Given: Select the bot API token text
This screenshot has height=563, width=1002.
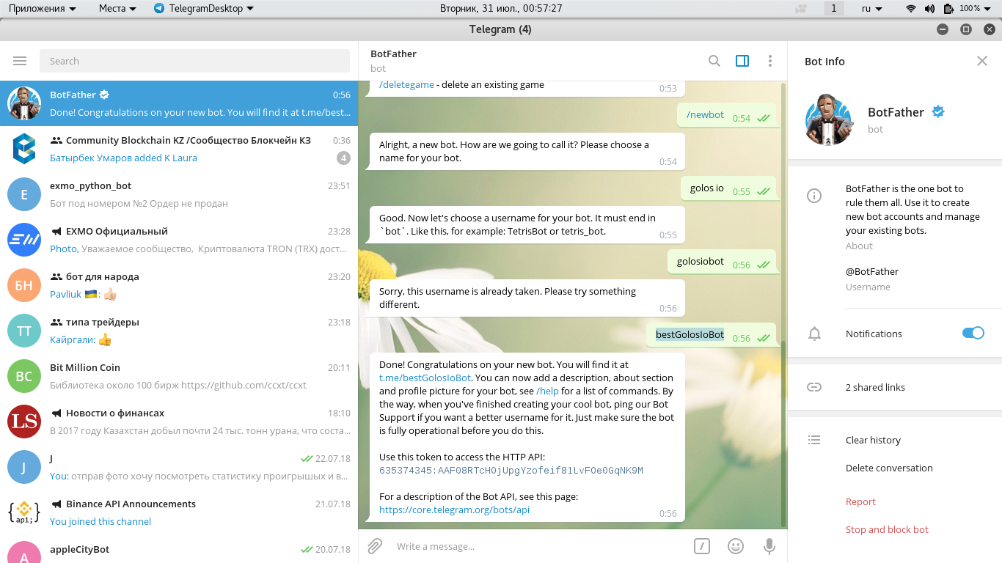Looking at the screenshot, I should [x=511, y=471].
